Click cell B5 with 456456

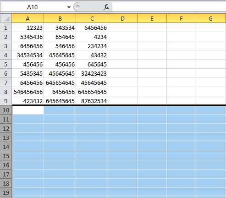60,64
